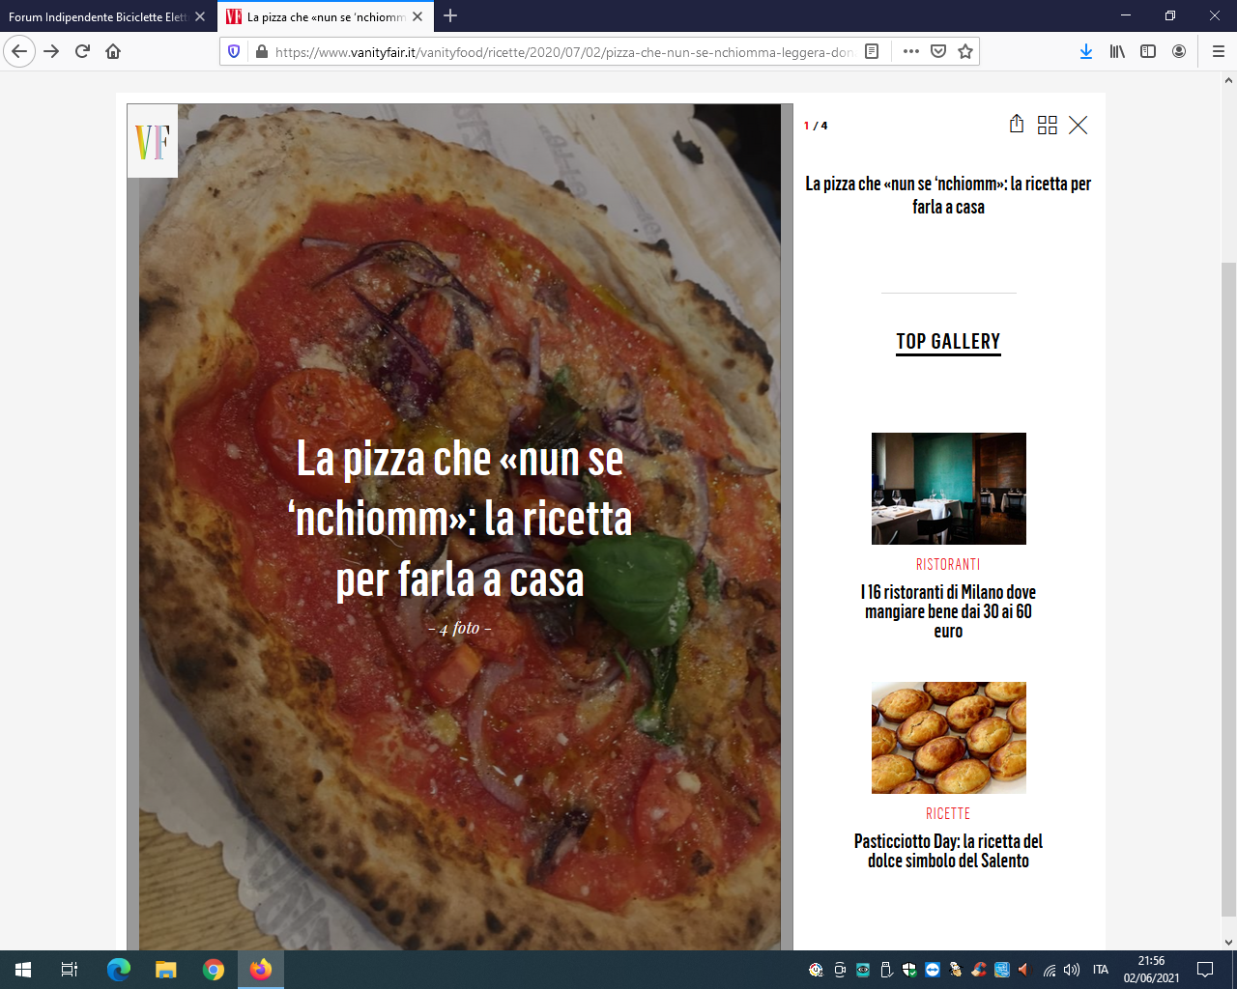The image size is (1237, 989).
Task: Reload the current page
Action: 82,51
